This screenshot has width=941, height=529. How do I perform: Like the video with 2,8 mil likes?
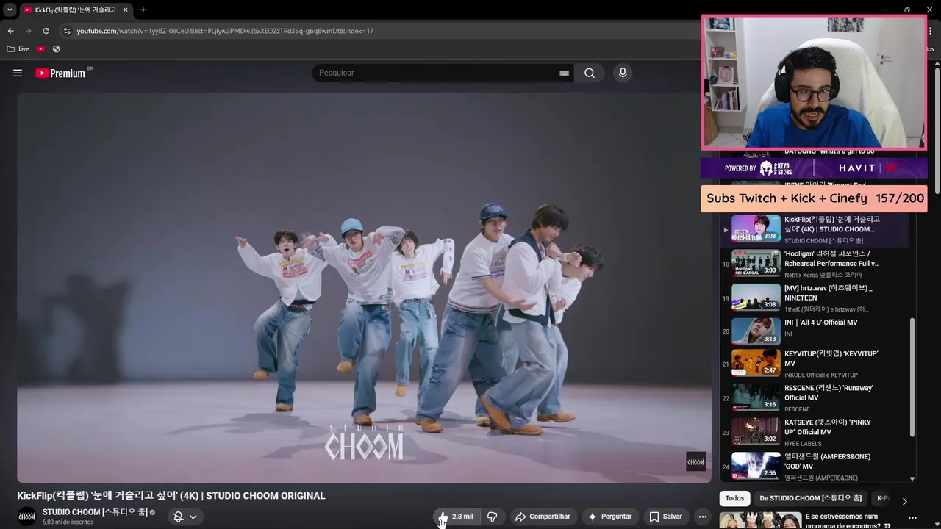point(457,517)
